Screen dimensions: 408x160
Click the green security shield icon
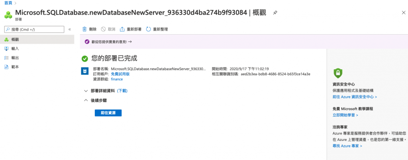click(338, 73)
